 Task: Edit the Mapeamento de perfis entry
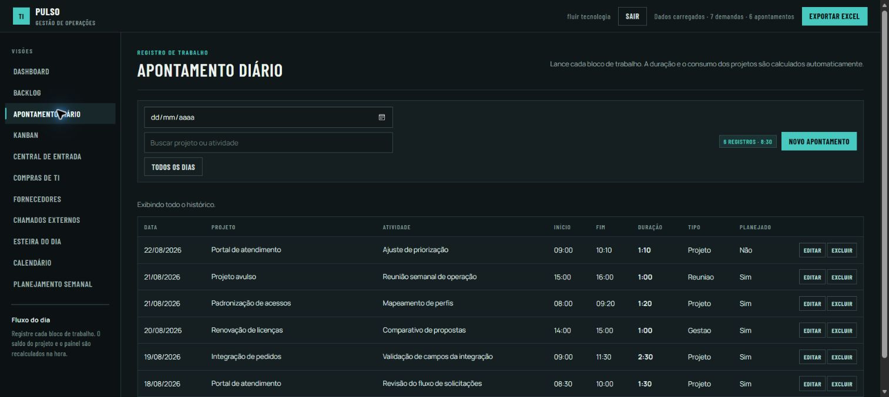click(x=812, y=304)
